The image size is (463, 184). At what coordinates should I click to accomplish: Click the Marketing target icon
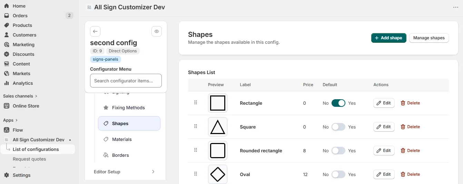coord(7,44)
